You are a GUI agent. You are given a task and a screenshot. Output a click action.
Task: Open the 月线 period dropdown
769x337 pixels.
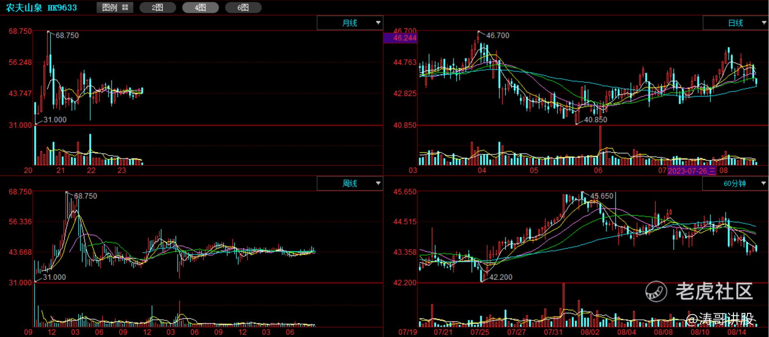[x=350, y=23]
